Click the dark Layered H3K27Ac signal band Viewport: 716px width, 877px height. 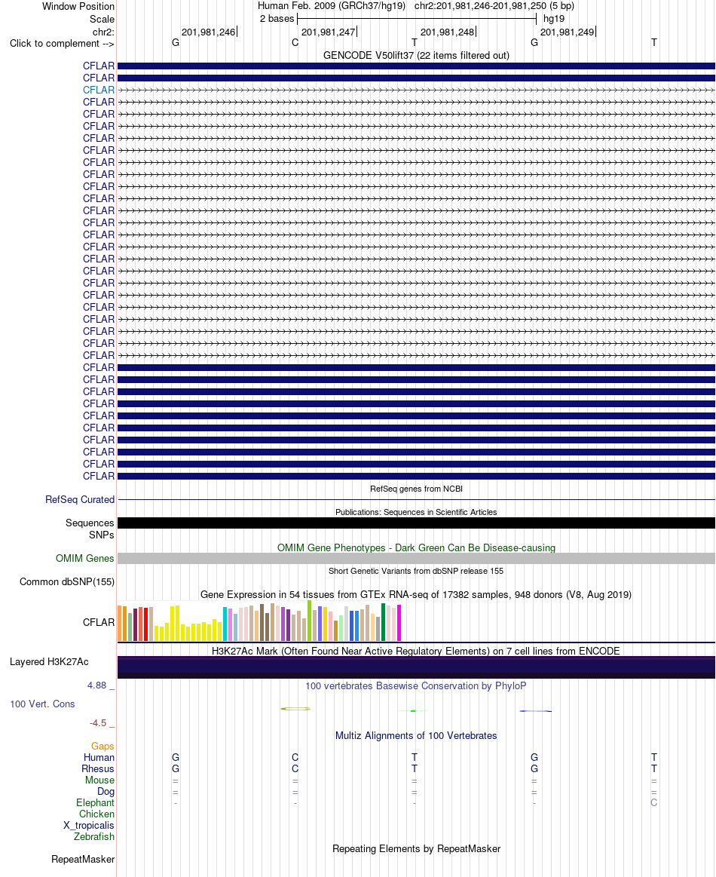click(x=416, y=667)
